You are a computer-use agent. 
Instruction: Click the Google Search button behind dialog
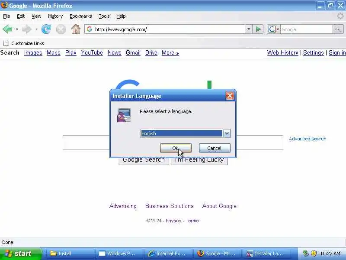coord(144,161)
